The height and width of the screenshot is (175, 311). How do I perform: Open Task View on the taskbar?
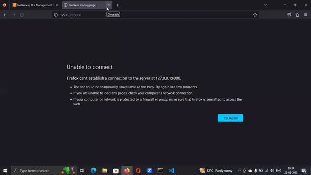82,171
